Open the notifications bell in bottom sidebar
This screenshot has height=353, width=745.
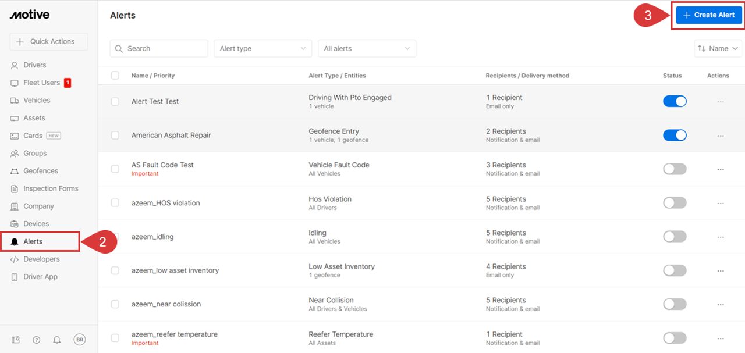[x=57, y=340]
